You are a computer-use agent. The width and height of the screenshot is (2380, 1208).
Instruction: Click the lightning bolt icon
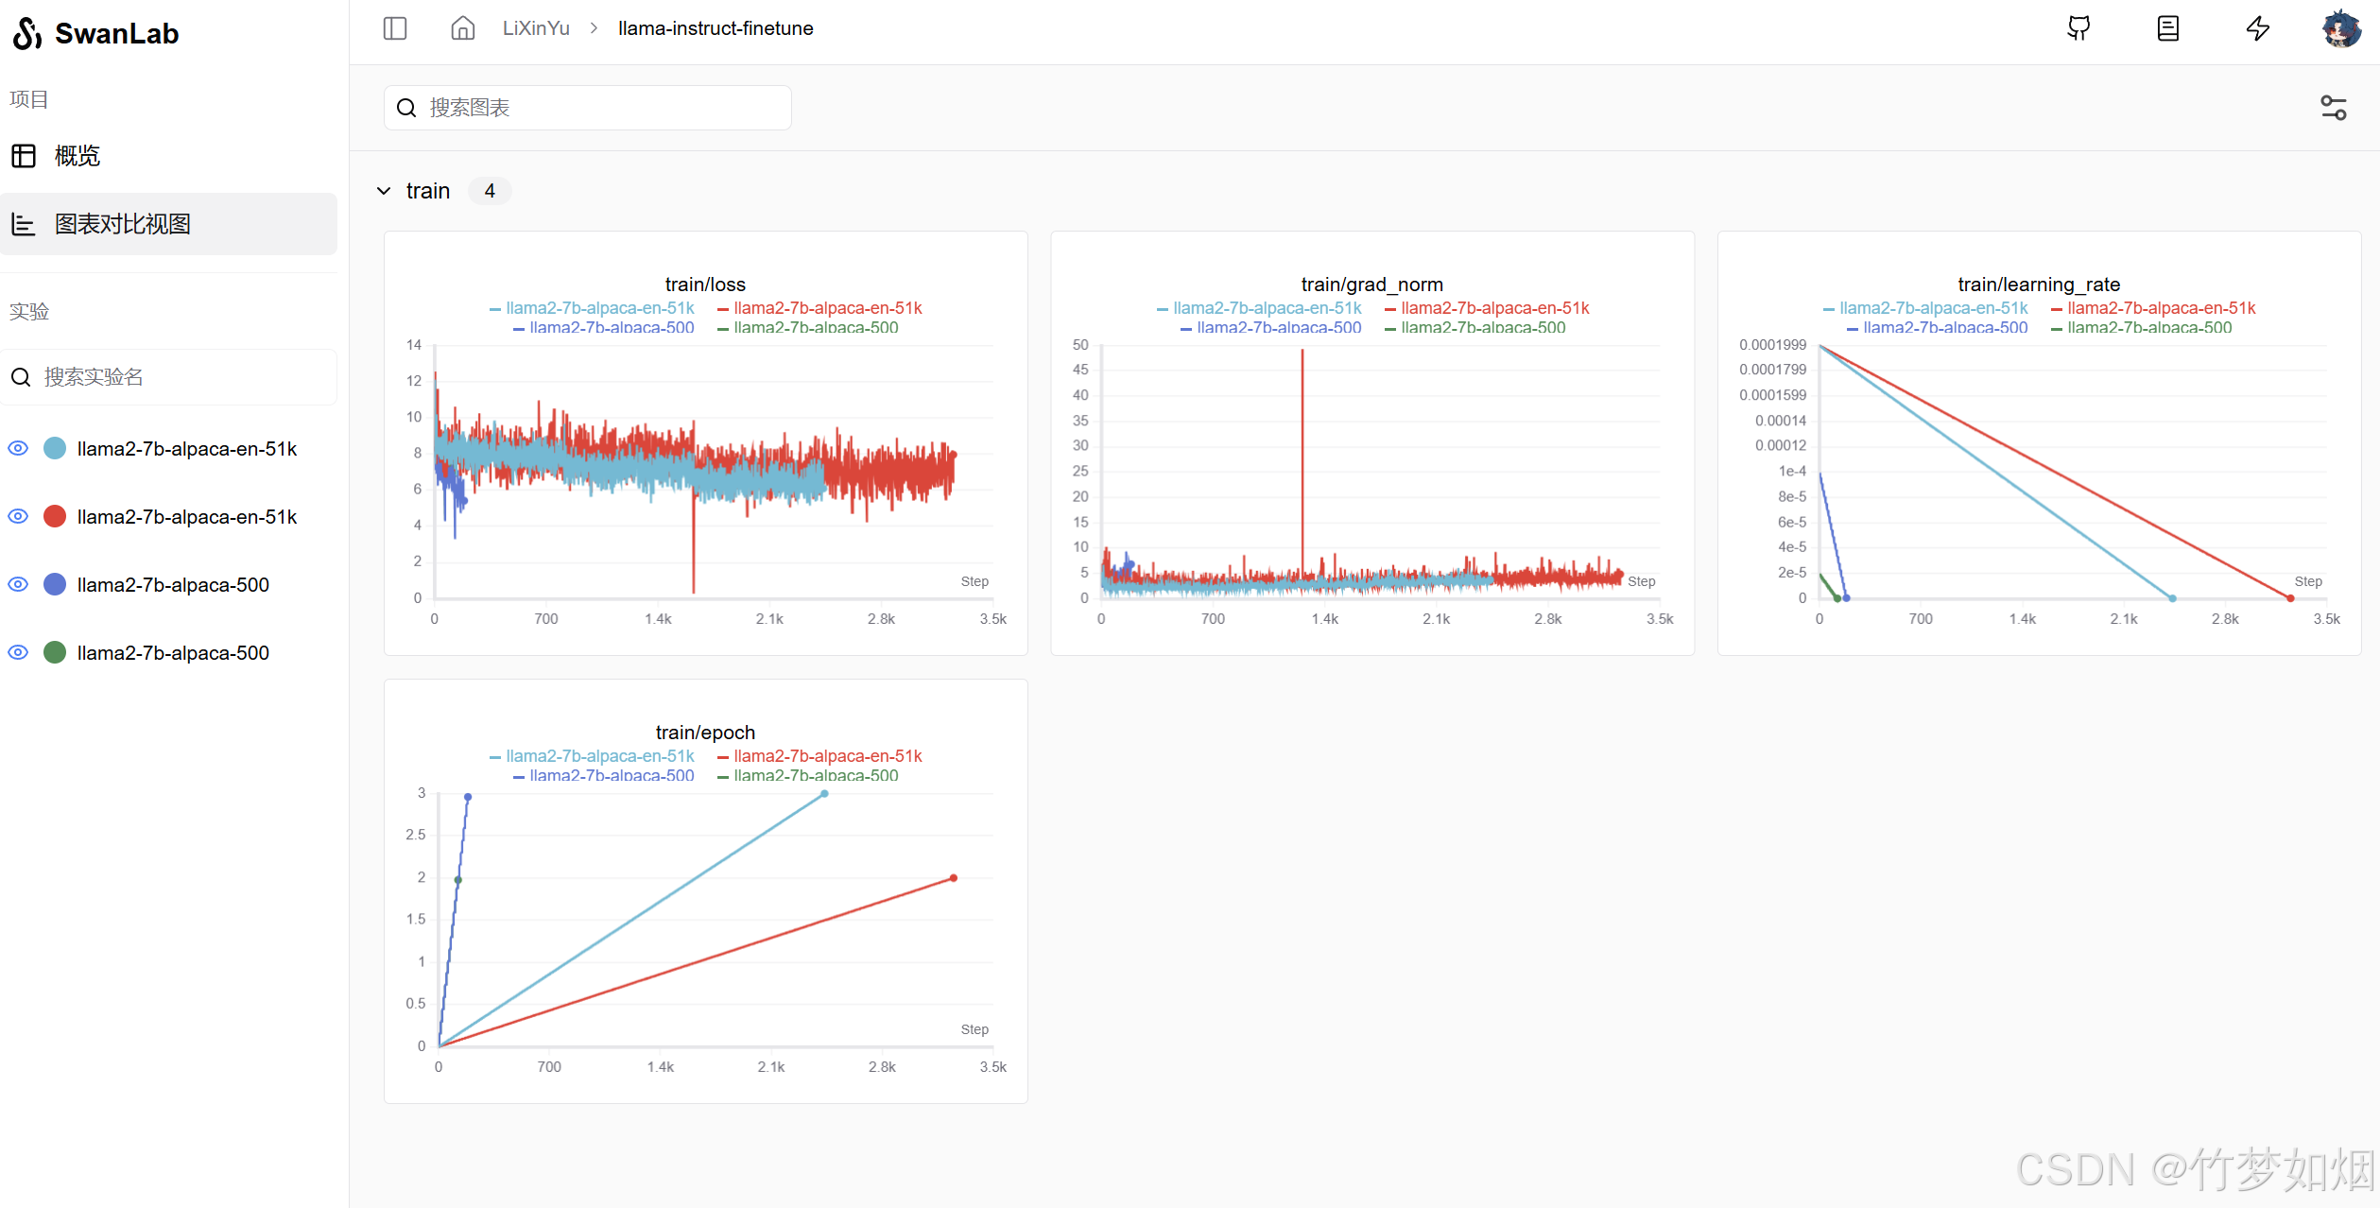pos(2258,28)
